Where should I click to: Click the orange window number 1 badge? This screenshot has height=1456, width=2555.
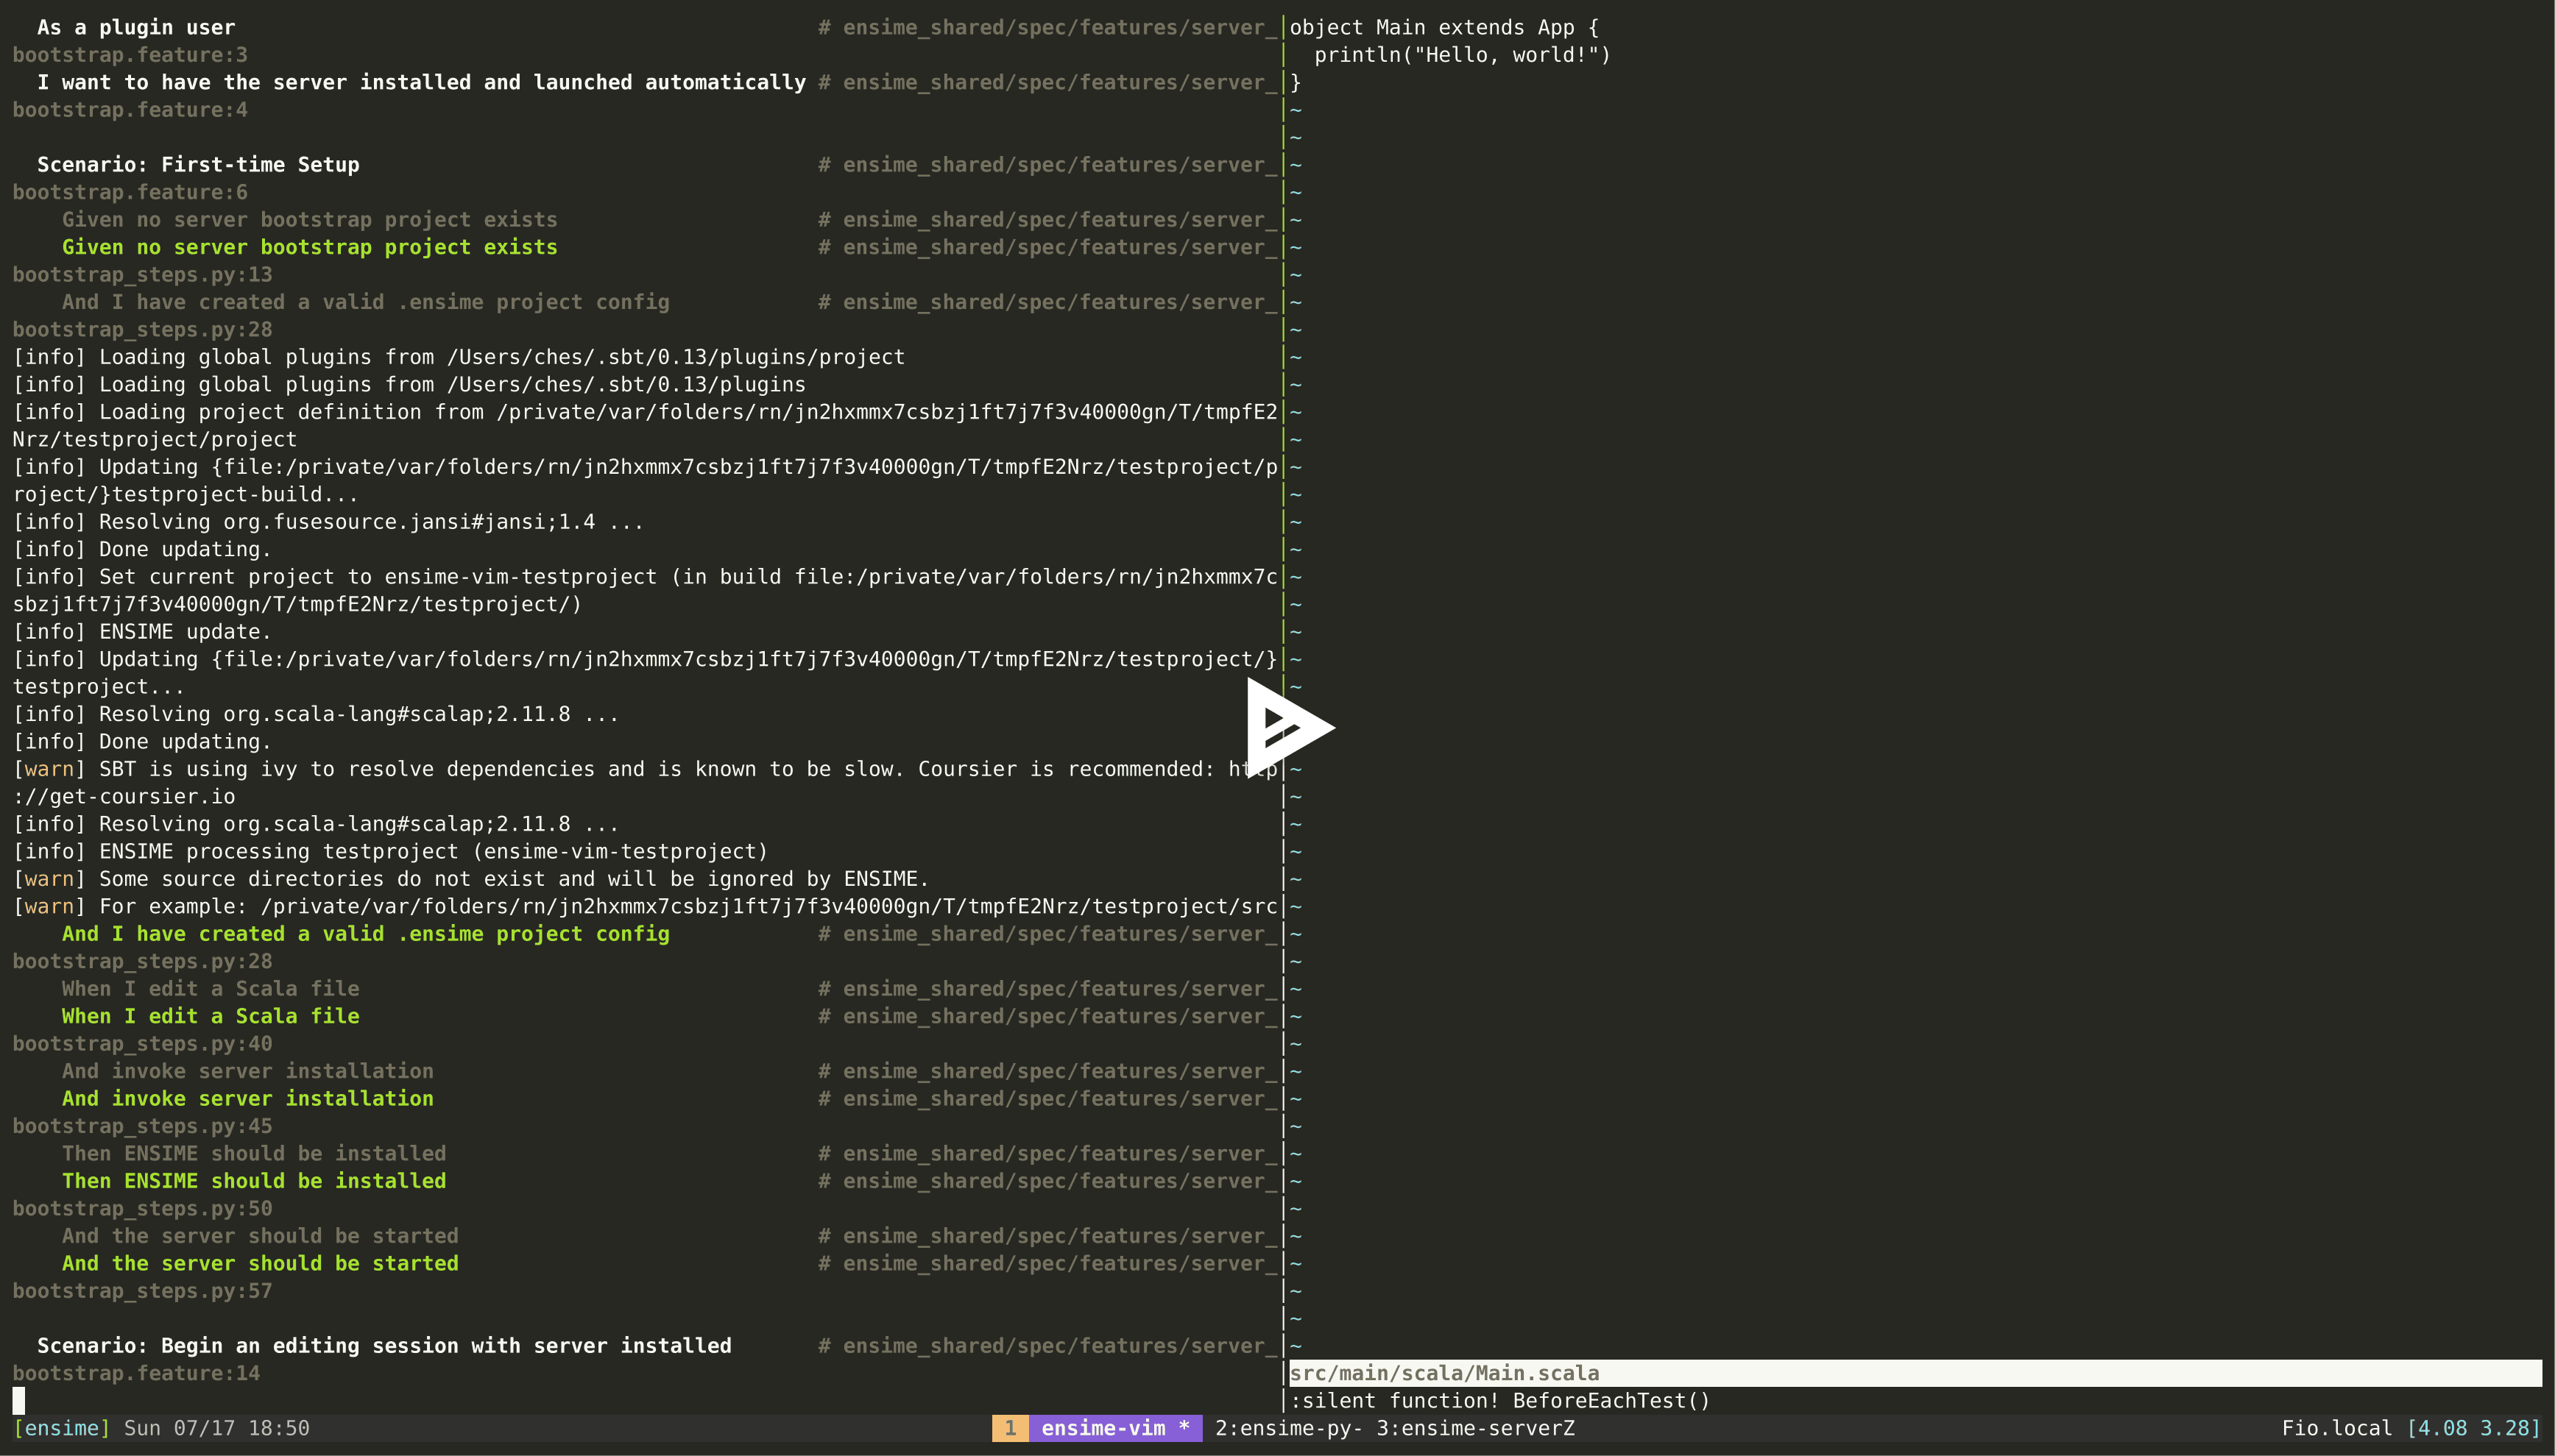click(x=1012, y=1428)
